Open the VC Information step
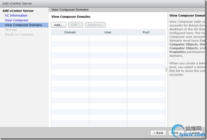The image size is (207, 140). [x=16, y=15]
